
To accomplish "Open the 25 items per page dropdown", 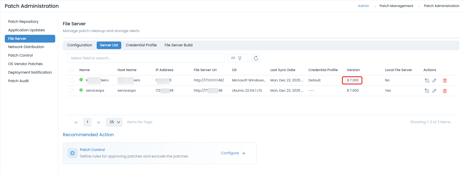I will (114, 122).
